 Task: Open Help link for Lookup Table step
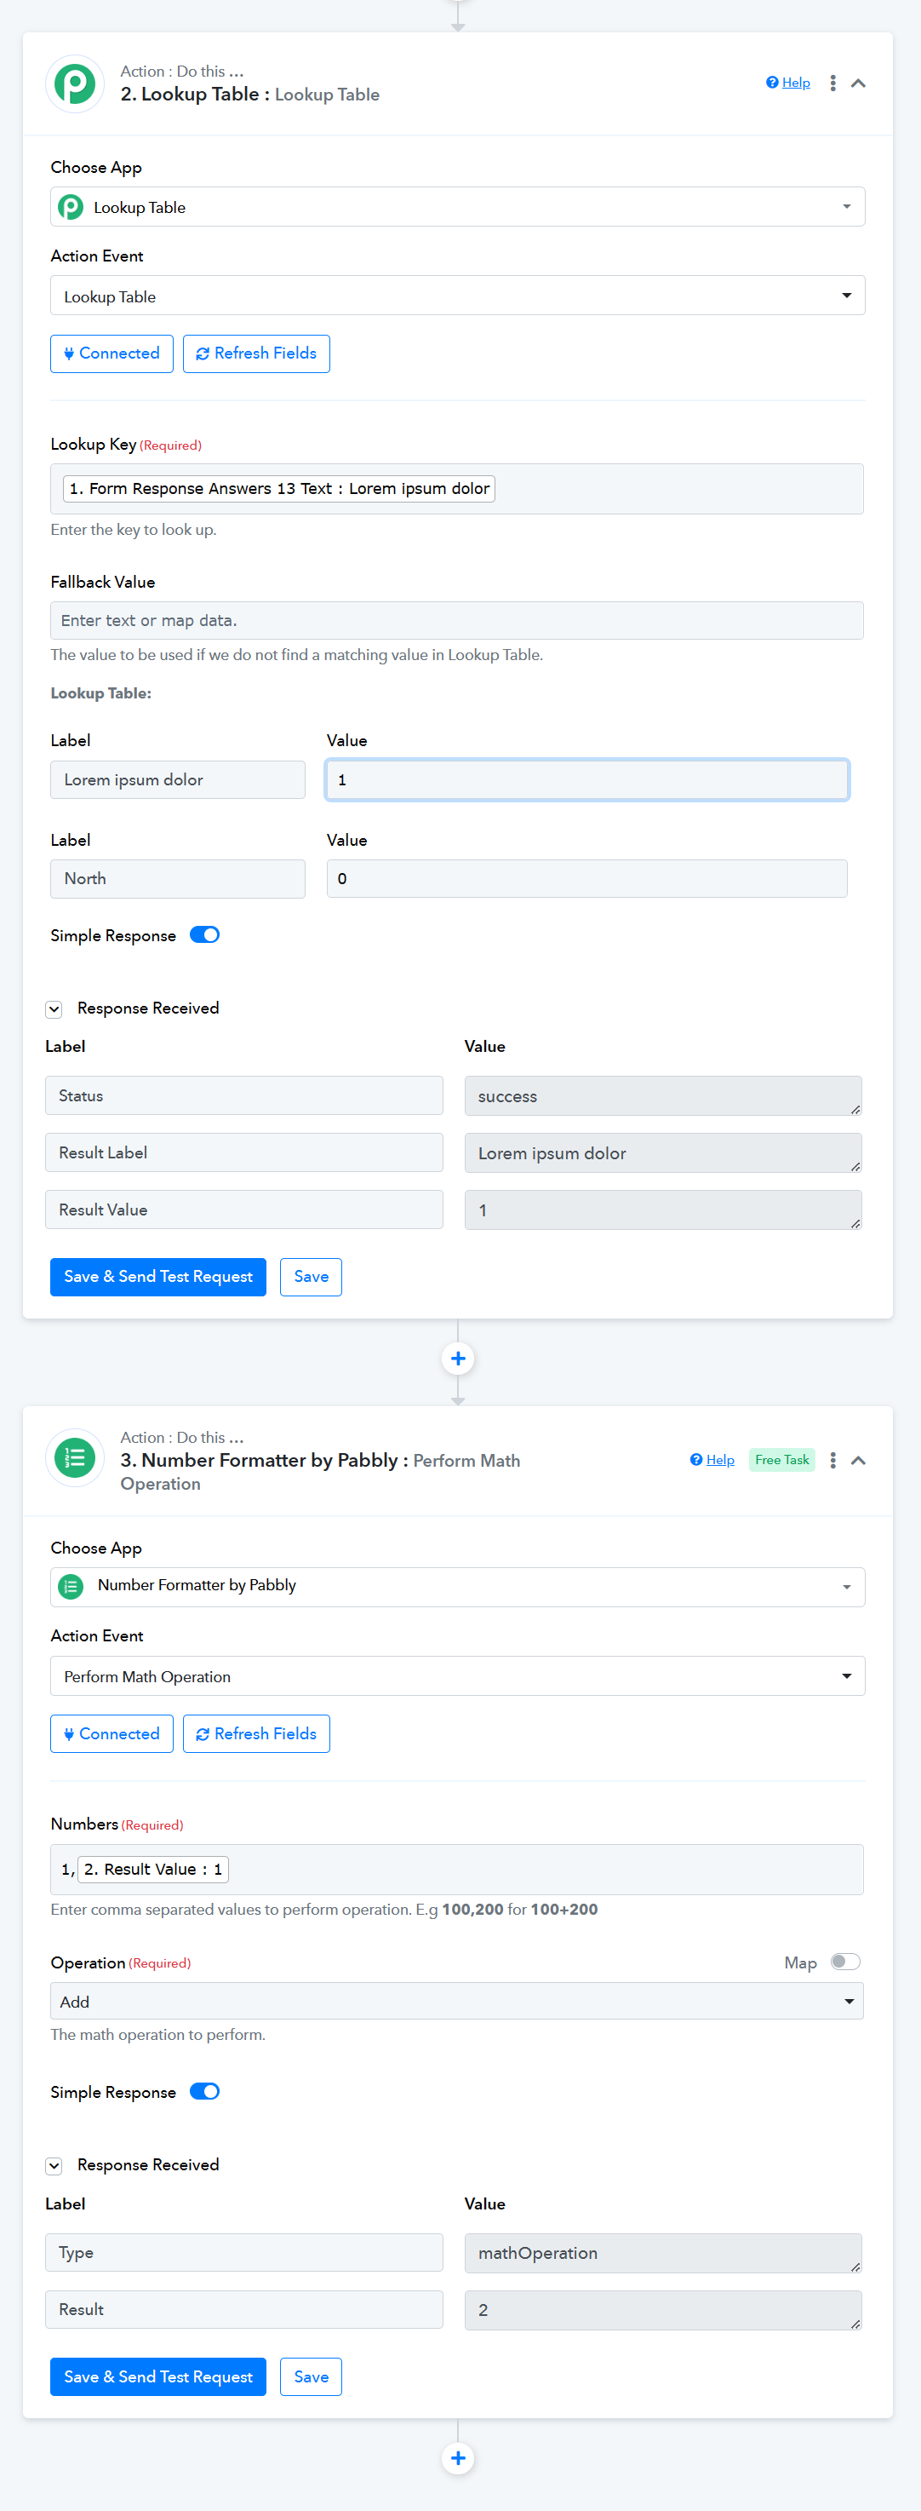(788, 83)
